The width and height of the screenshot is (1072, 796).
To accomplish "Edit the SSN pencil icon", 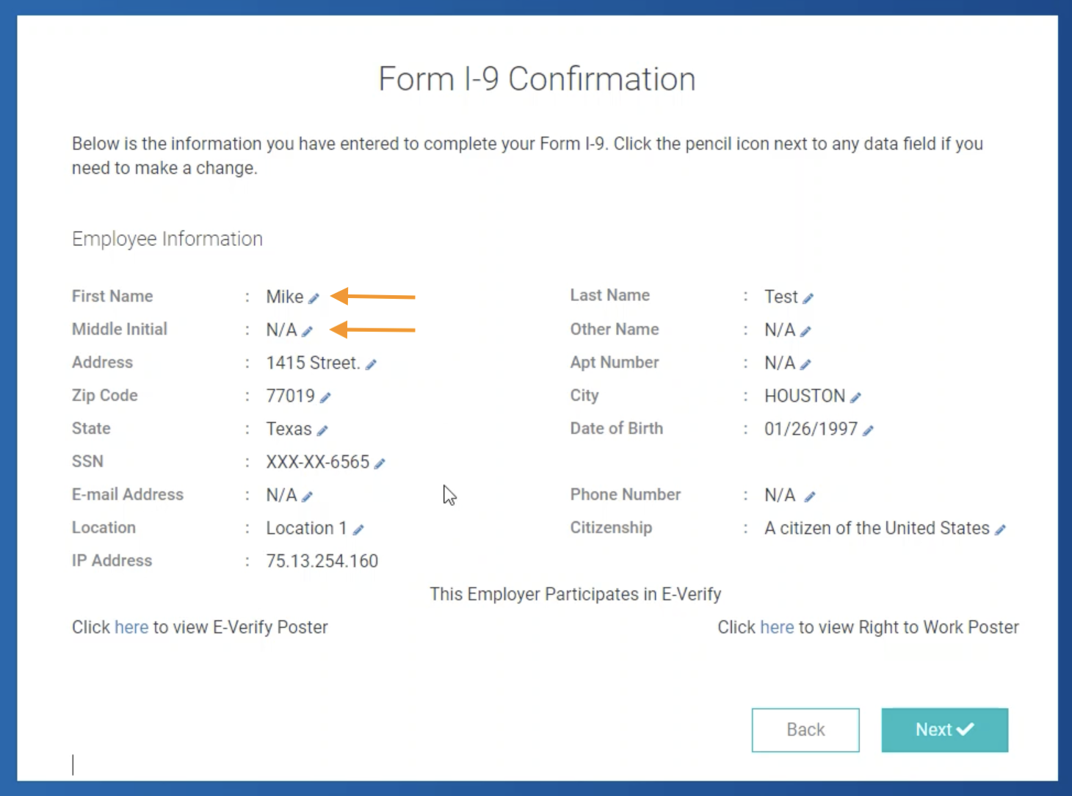I will coord(380,463).
